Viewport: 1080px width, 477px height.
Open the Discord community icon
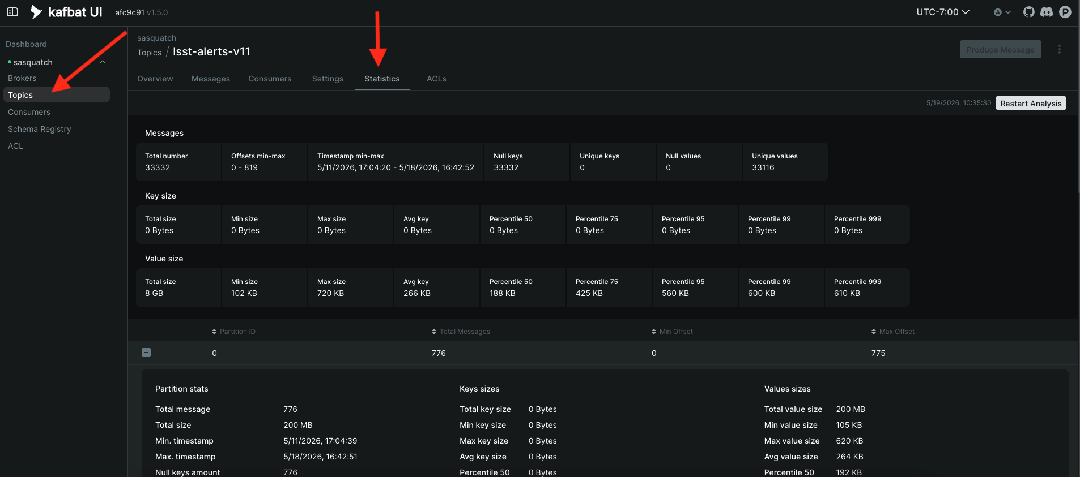point(1047,12)
